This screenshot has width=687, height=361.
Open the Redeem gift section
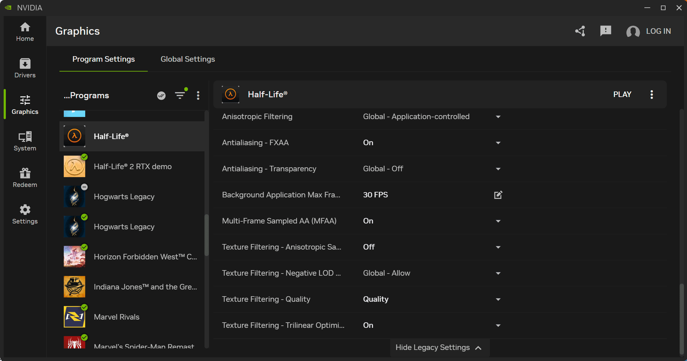point(25,178)
